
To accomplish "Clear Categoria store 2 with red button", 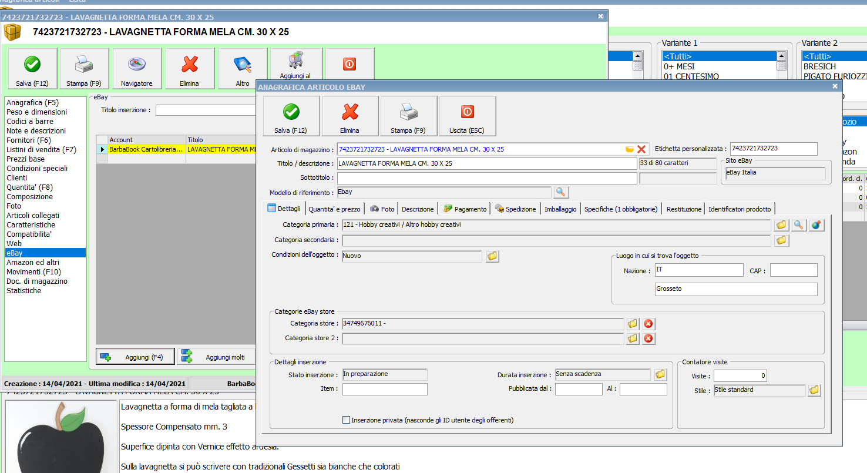I will (x=648, y=338).
